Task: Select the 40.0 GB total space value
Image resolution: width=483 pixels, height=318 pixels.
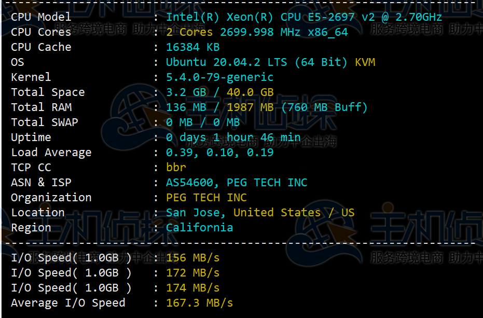Action: pos(250,92)
